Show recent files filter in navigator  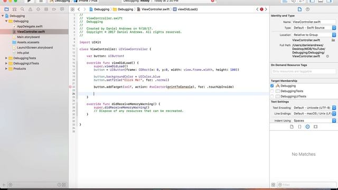tap(59, 185)
